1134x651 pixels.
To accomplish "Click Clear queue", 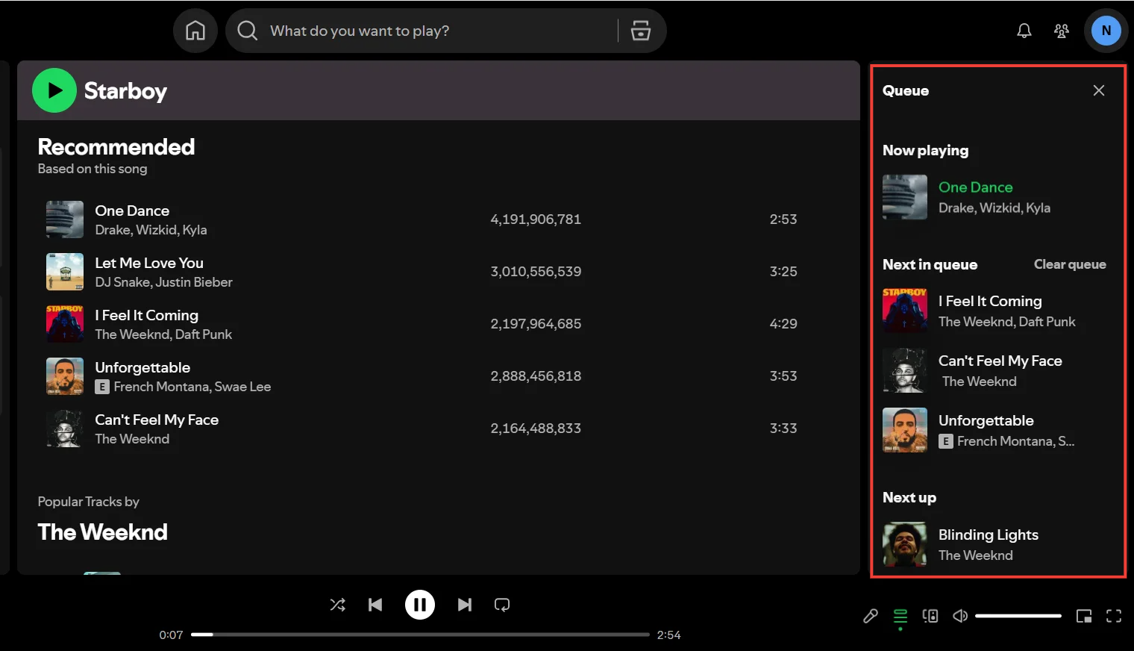I will point(1069,264).
